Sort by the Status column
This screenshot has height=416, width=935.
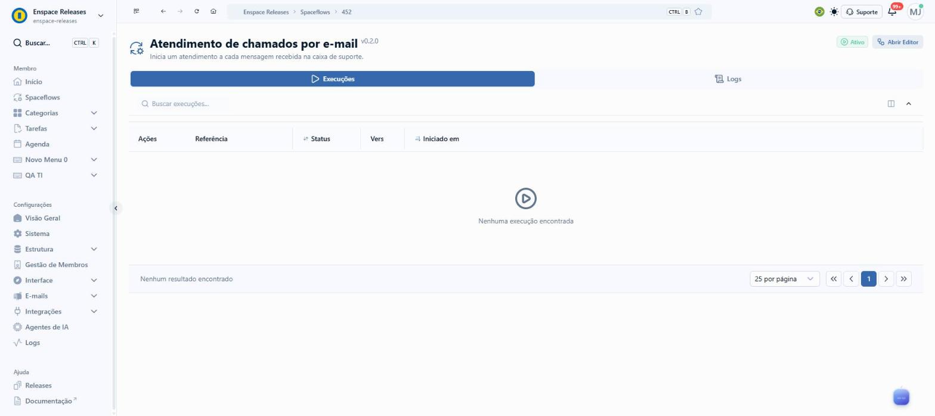coord(317,139)
